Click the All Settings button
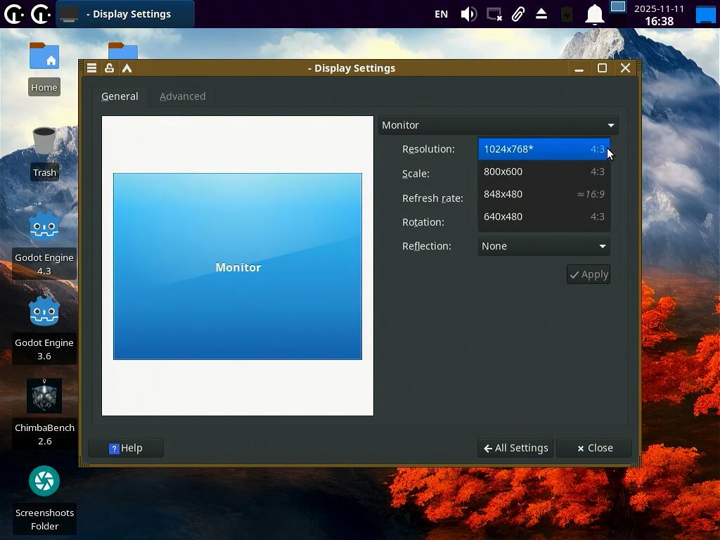Screen dimensions: 720x540 pyautogui.click(x=515, y=448)
